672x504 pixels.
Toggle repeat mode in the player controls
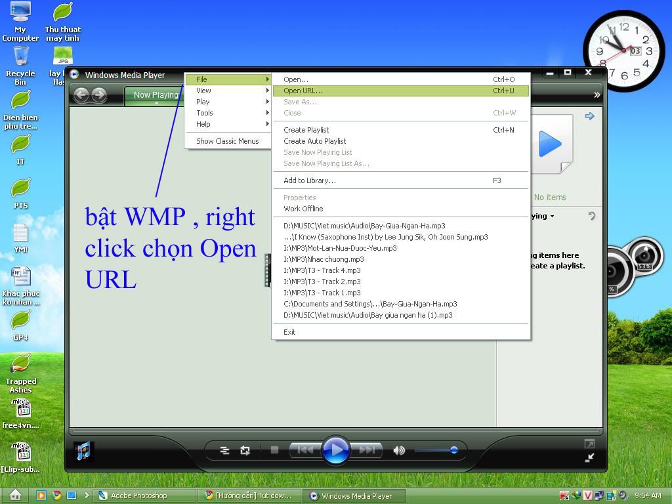[x=245, y=450]
